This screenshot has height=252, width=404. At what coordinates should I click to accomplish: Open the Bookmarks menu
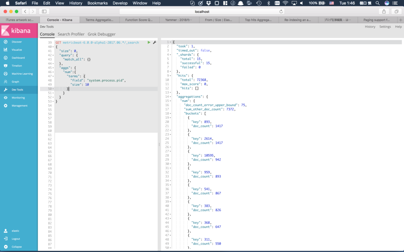(97, 3)
